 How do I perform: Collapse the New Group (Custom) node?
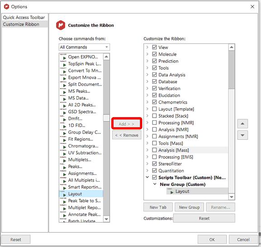pos(155,184)
